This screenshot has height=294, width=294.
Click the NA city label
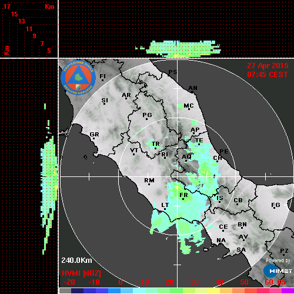(x=221, y=240)
